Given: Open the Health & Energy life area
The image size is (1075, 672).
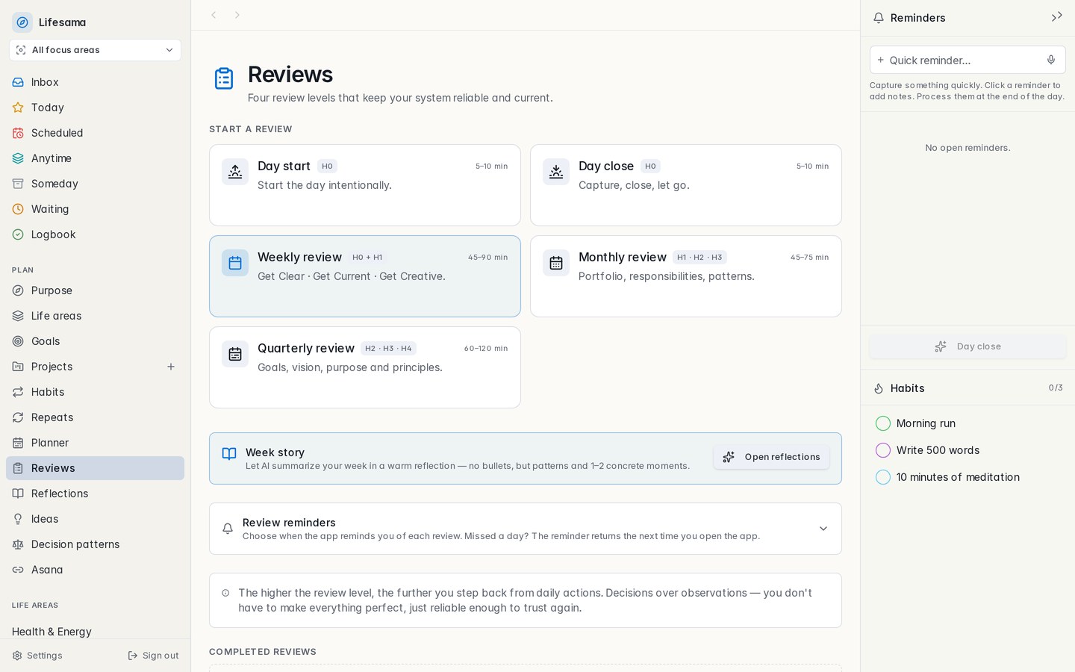Looking at the screenshot, I should pos(52,632).
